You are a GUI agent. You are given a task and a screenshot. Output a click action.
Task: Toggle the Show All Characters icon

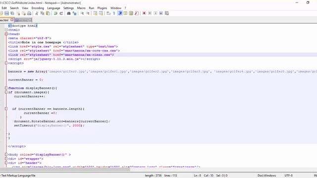click(x=114, y=13)
